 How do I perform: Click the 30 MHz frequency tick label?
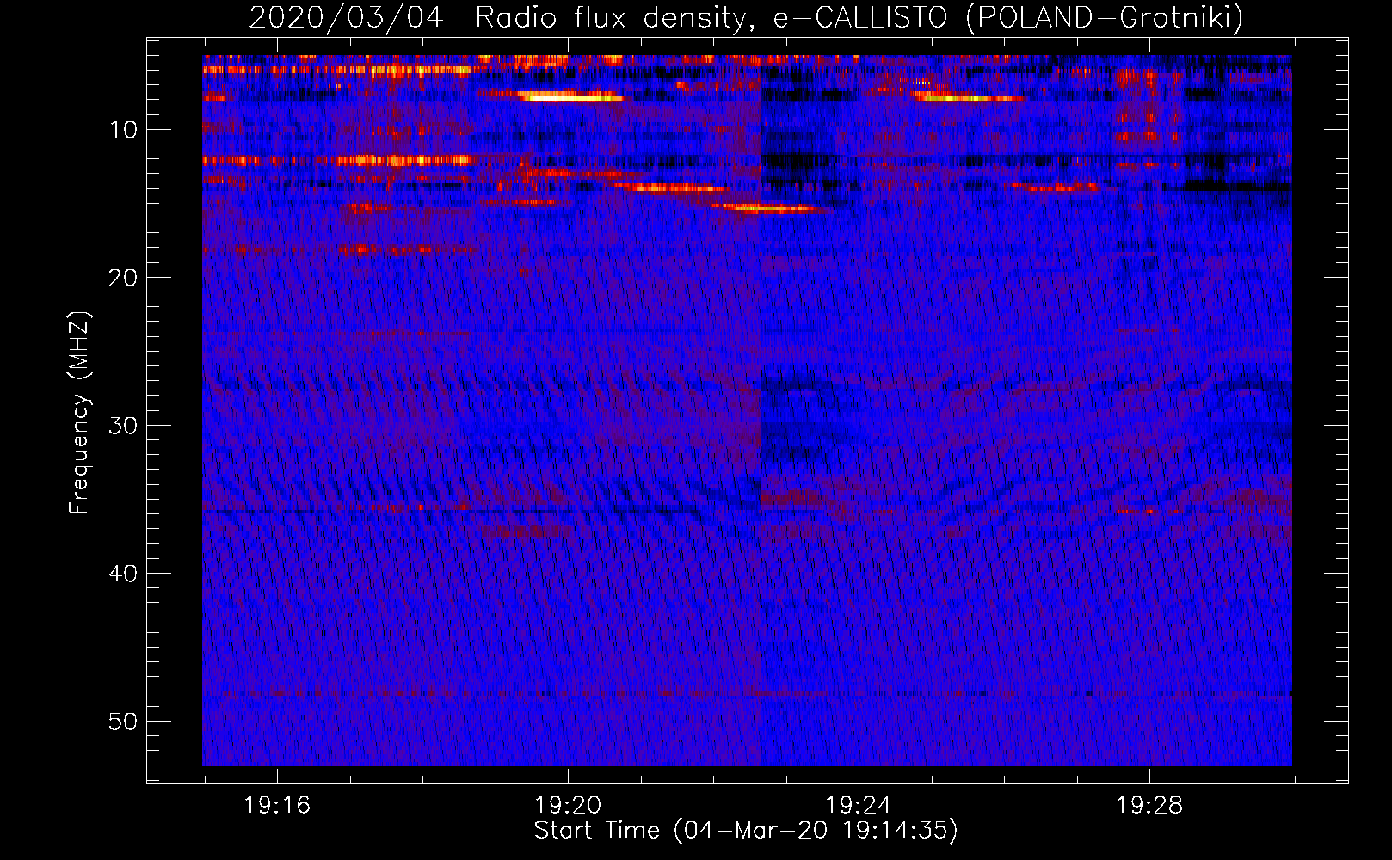(x=124, y=426)
